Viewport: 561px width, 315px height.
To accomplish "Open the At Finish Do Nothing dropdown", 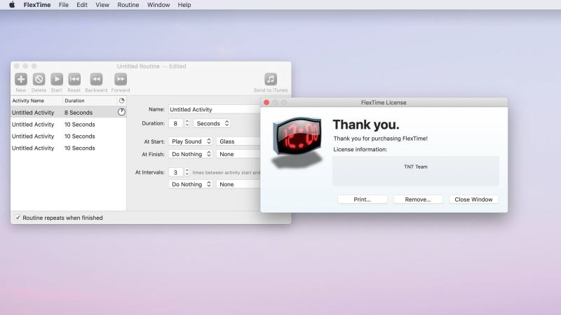I will 191,154.
